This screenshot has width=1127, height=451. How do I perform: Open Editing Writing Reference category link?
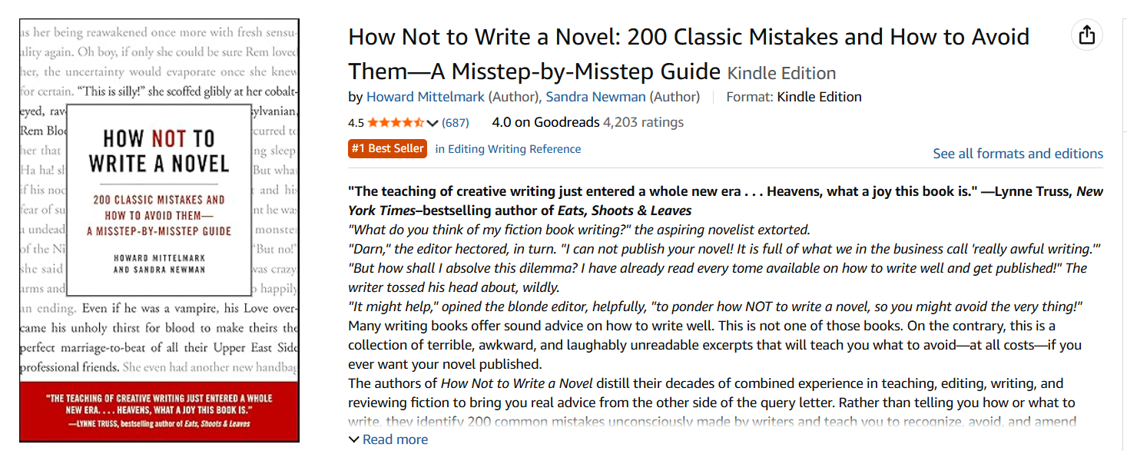click(x=508, y=149)
